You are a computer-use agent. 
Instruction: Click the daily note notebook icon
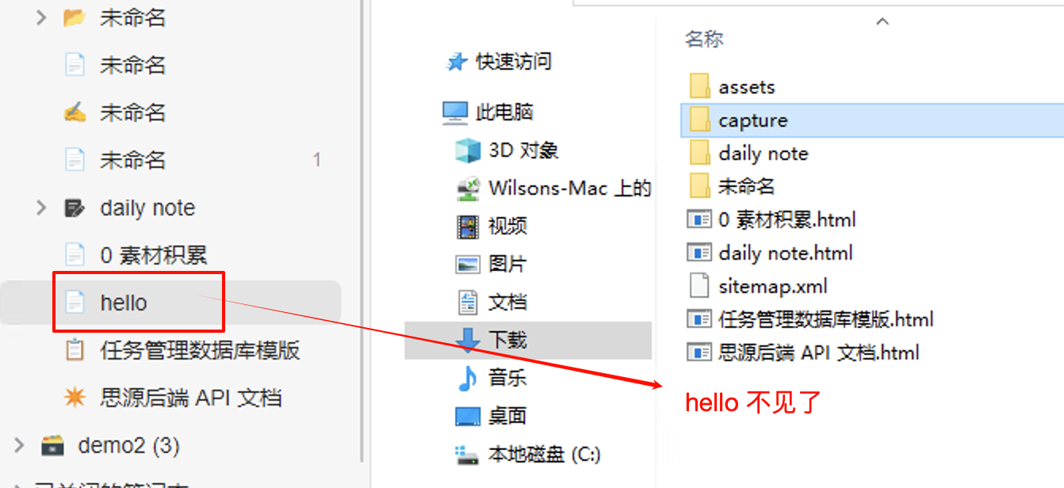pos(75,208)
